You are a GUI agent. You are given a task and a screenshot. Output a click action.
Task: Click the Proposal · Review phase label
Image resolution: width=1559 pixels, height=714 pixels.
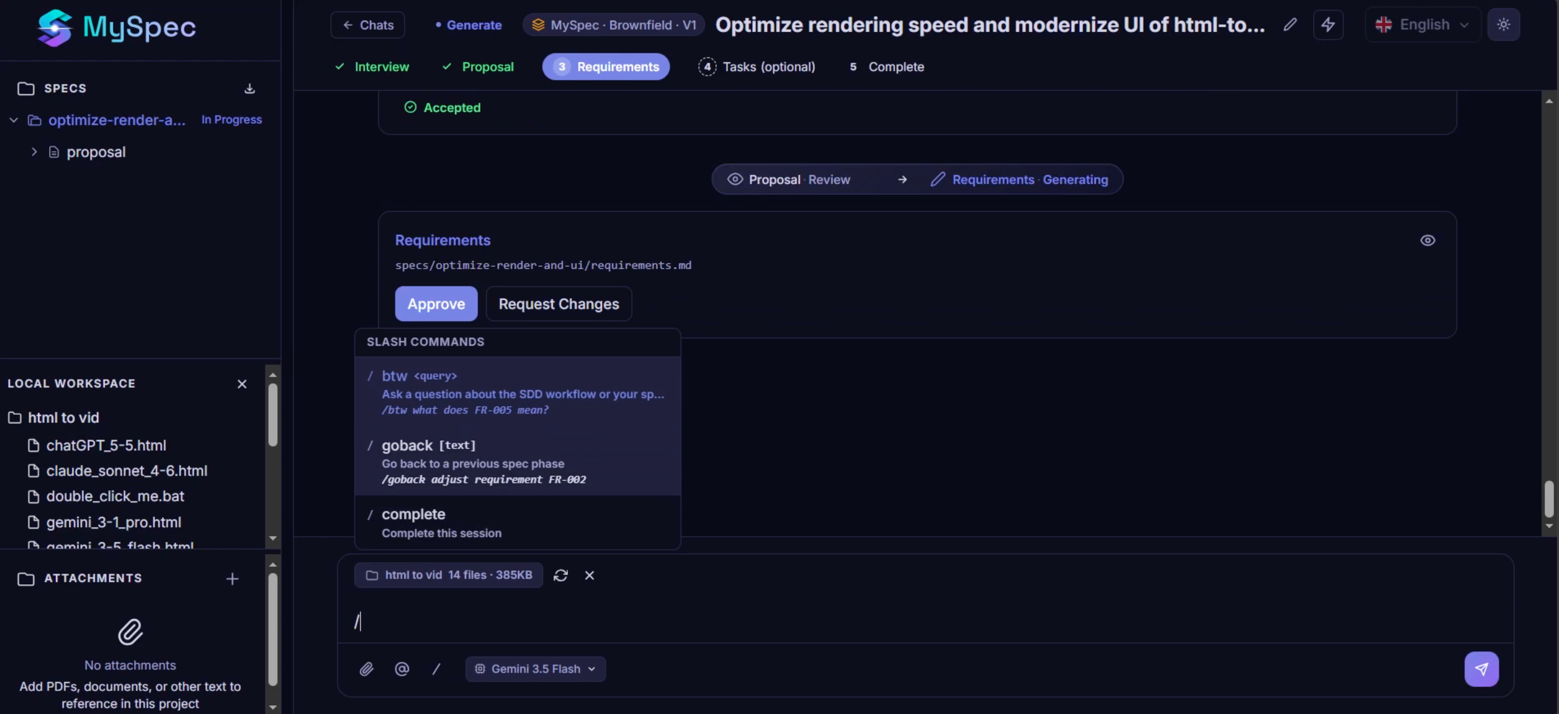coord(789,180)
